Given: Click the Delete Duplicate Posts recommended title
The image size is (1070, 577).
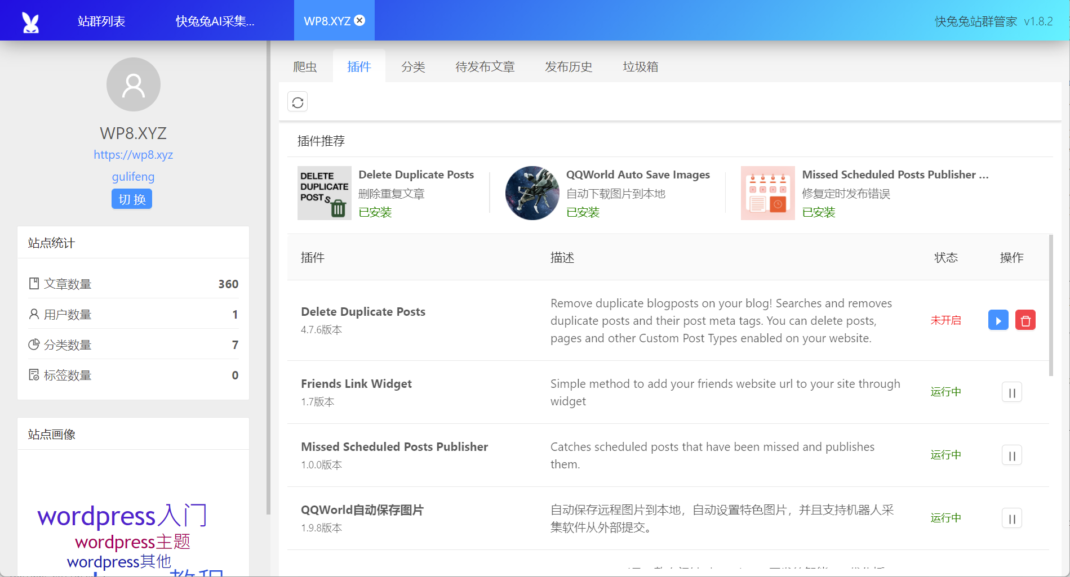Looking at the screenshot, I should (x=416, y=175).
